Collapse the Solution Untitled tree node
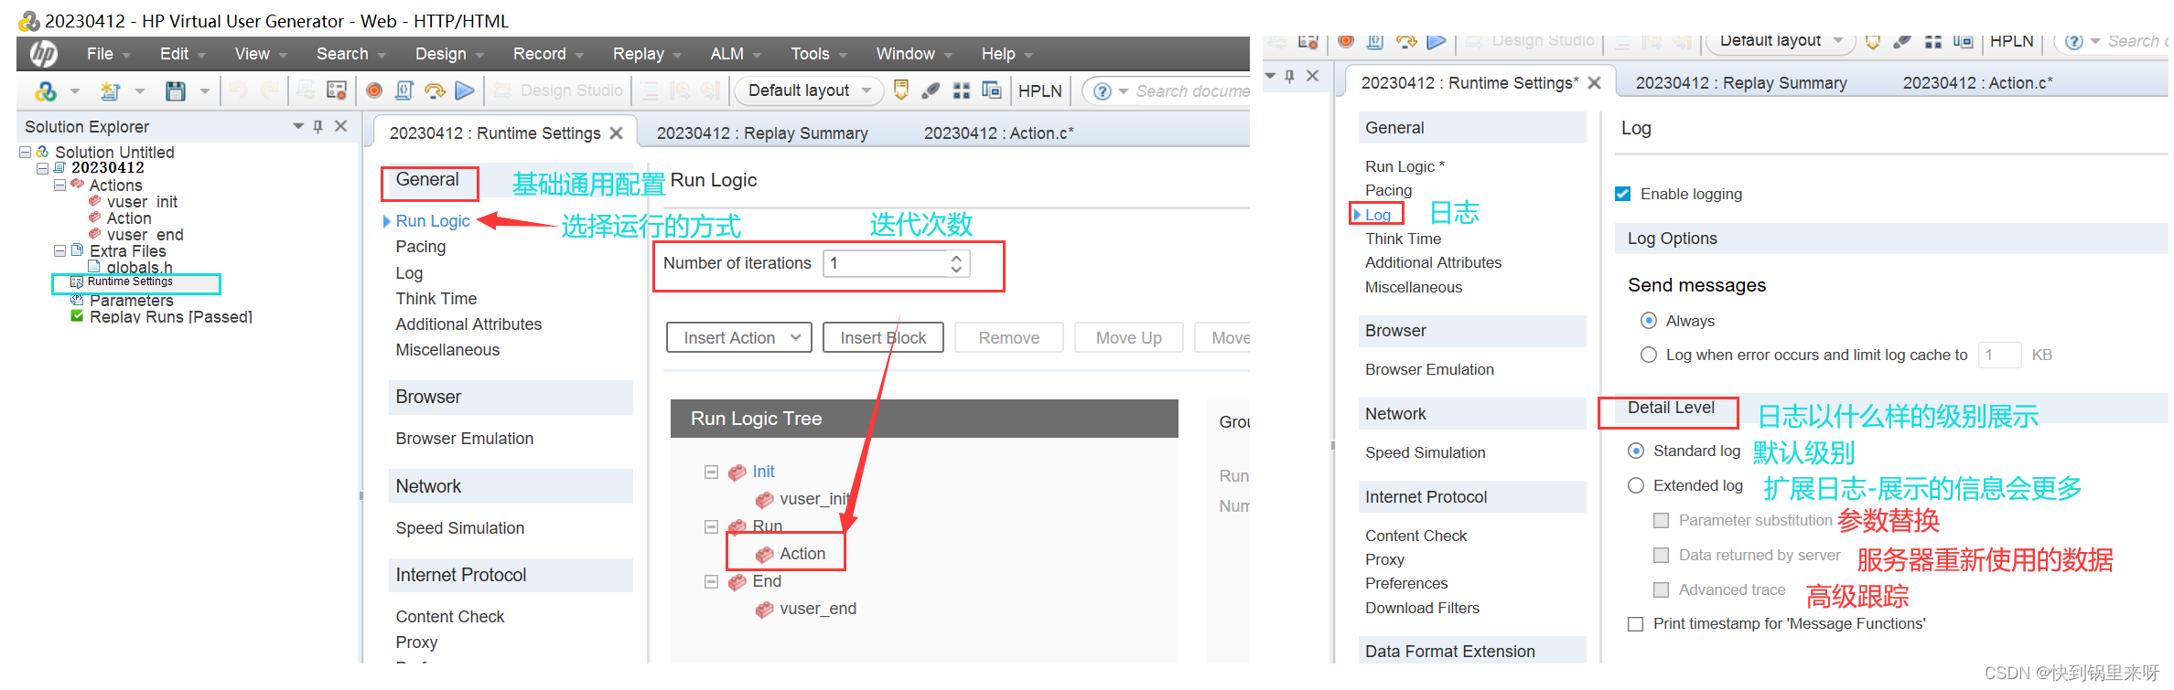 tap(26, 152)
